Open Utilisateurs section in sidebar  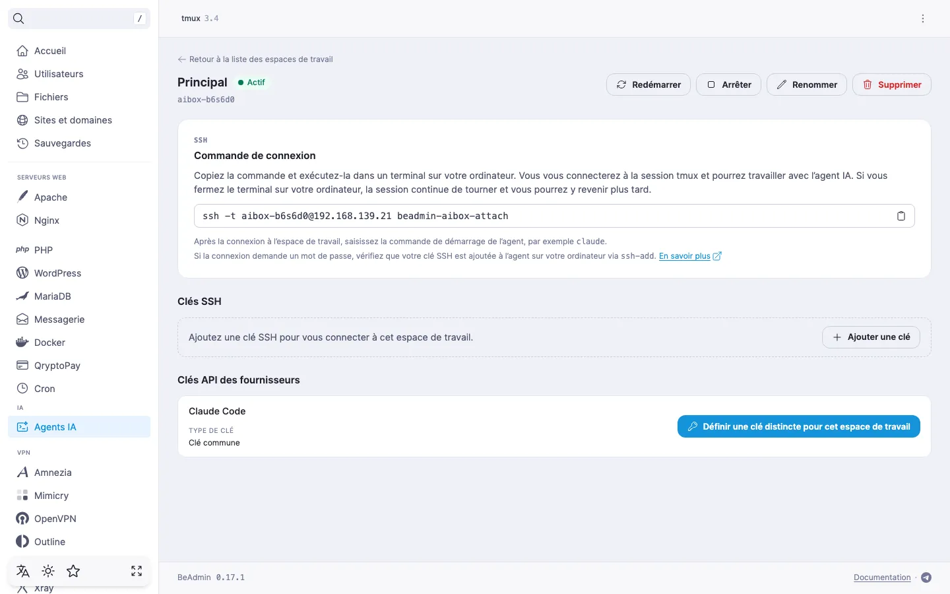point(79,74)
